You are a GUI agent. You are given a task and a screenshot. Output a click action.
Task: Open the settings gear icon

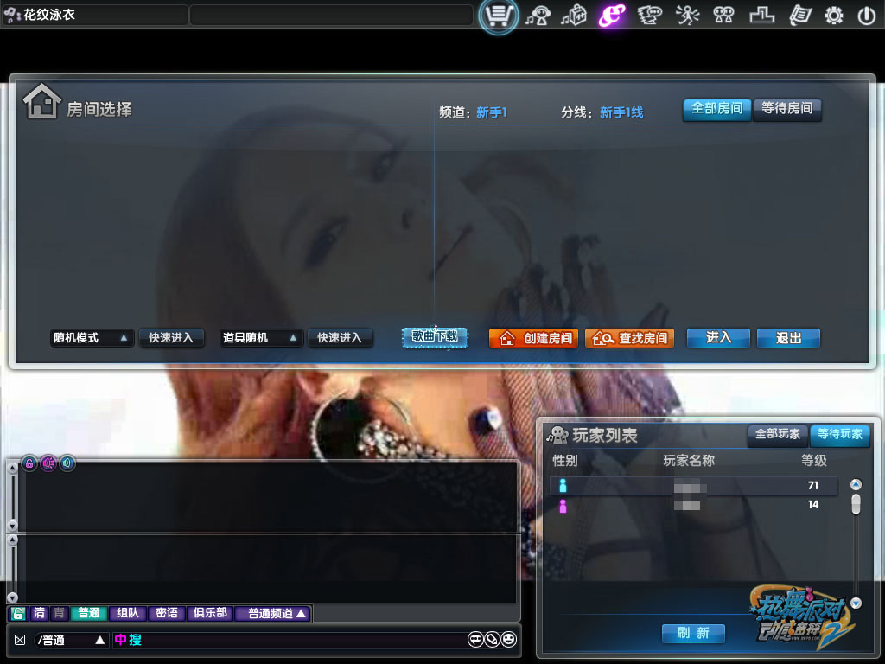tap(834, 16)
